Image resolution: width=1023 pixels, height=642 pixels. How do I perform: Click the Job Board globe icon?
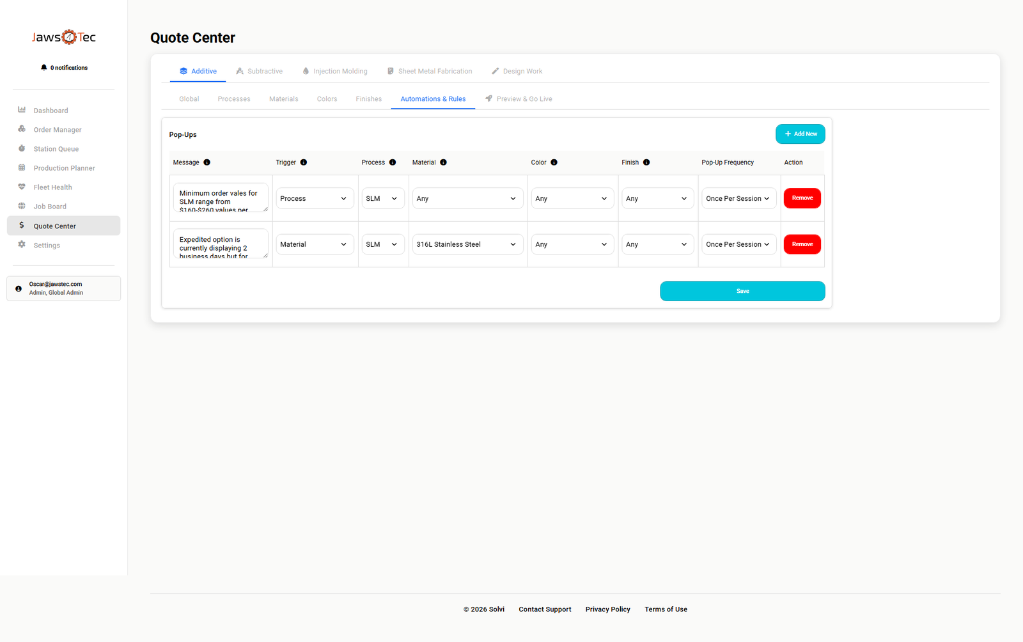point(22,206)
